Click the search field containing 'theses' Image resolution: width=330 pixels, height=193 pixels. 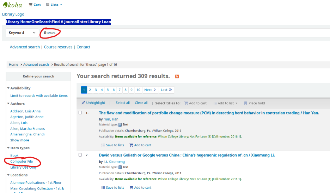coord(185,33)
